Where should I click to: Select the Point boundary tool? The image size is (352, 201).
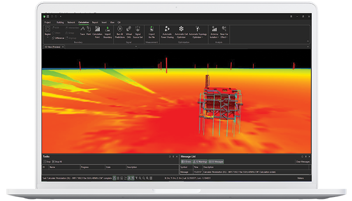click(x=89, y=31)
